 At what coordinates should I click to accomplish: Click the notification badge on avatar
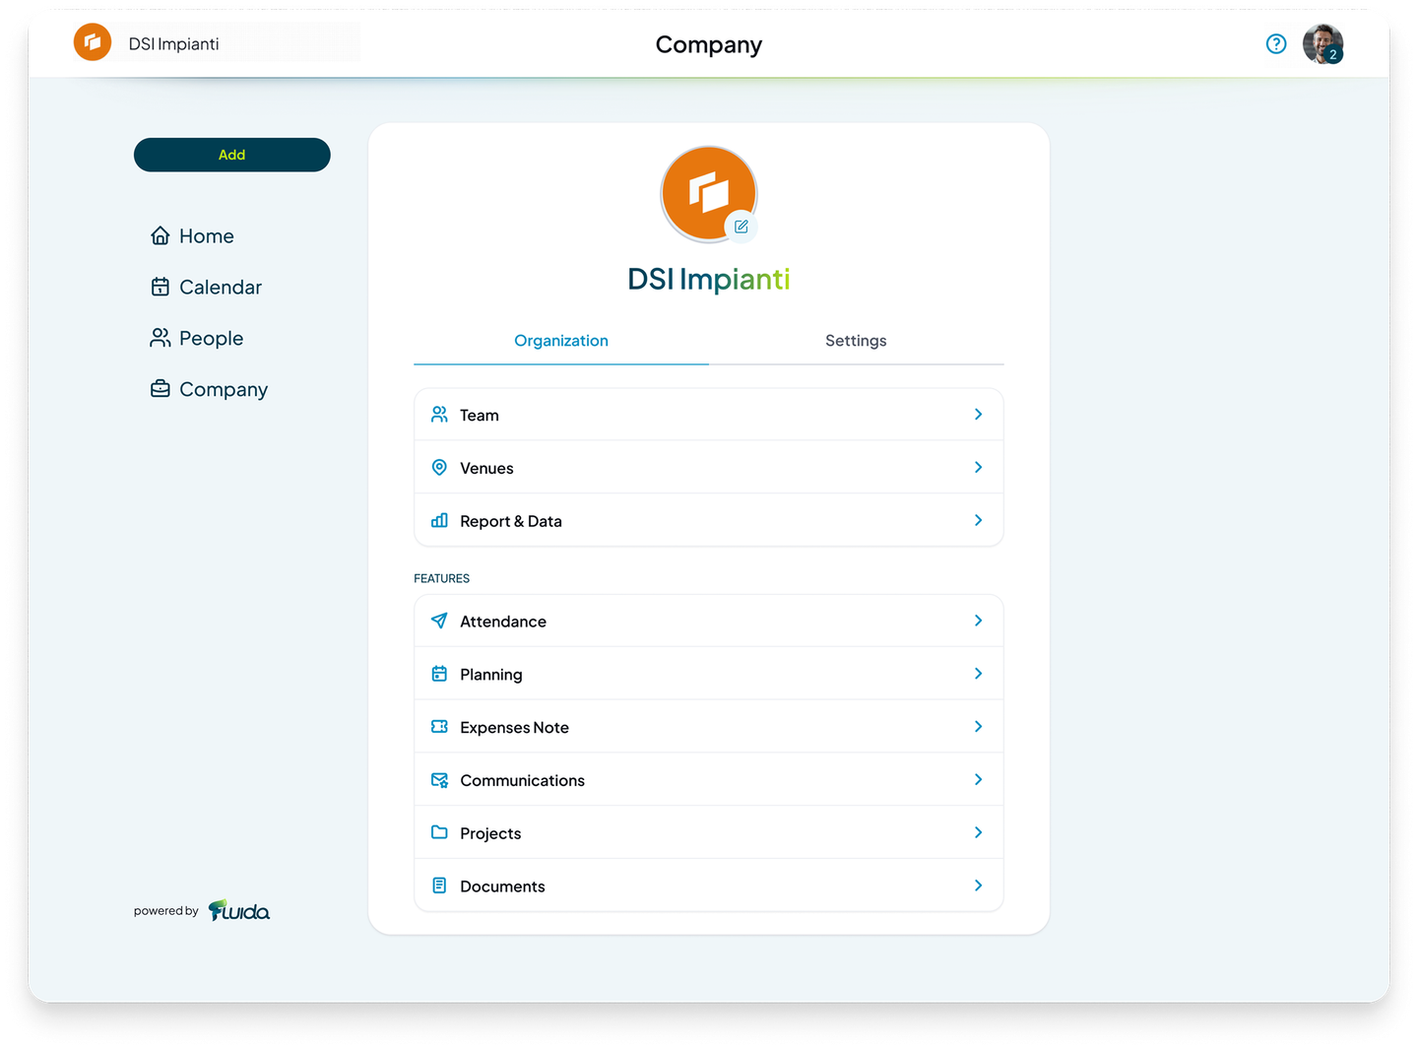click(x=1333, y=55)
